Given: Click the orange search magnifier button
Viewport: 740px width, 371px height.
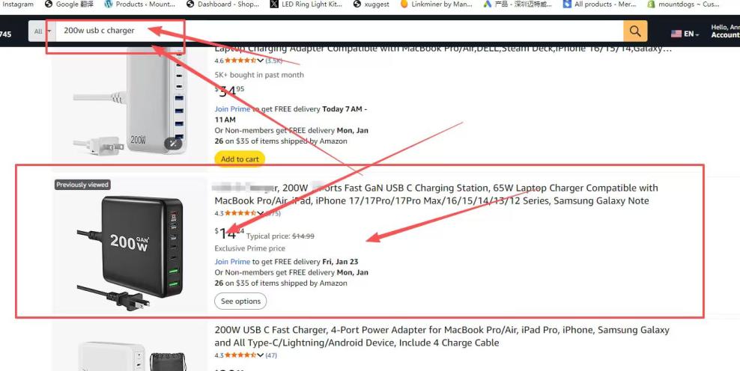Looking at the screenshot, I should pyautogui.click(x=634, y=31).
